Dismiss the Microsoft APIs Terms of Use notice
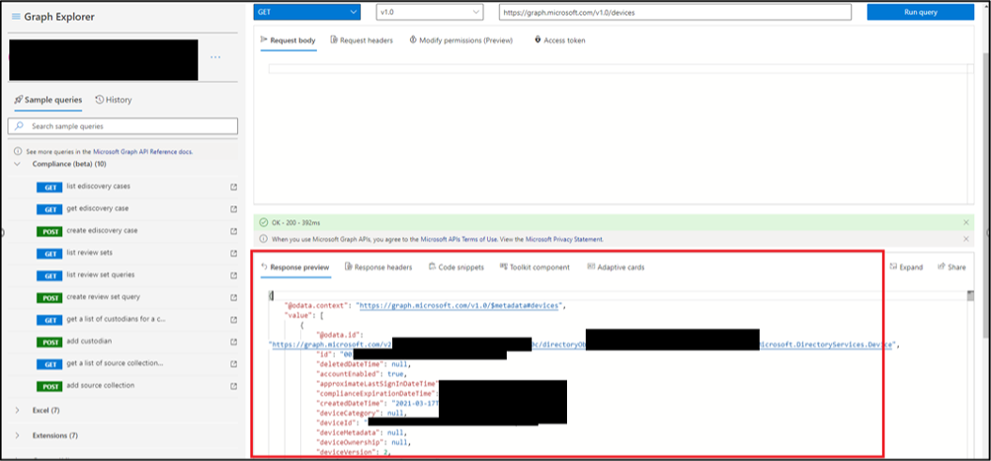This screenshot has width=991, height=461. [x=966, y=239]
